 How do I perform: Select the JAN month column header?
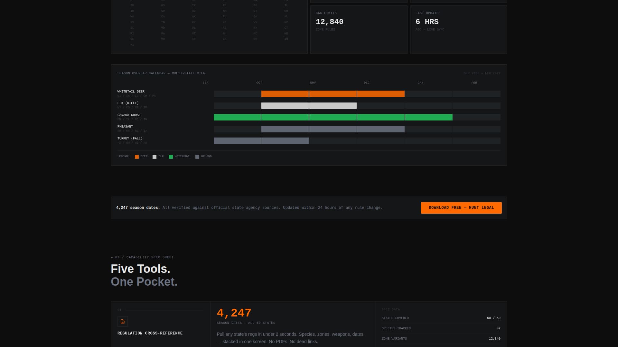point(420,83)
